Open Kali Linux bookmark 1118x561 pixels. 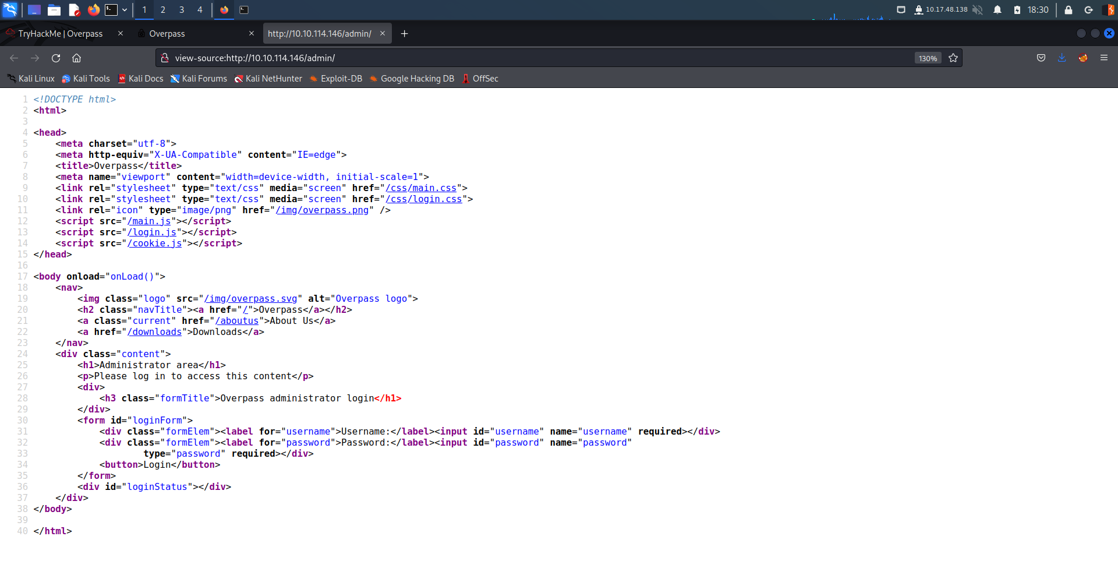click(x=31, y=79)
